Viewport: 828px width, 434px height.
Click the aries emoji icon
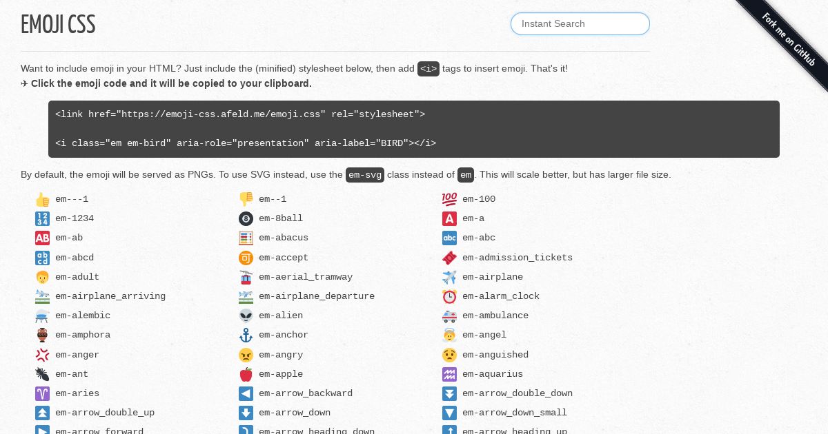(42, 393)
